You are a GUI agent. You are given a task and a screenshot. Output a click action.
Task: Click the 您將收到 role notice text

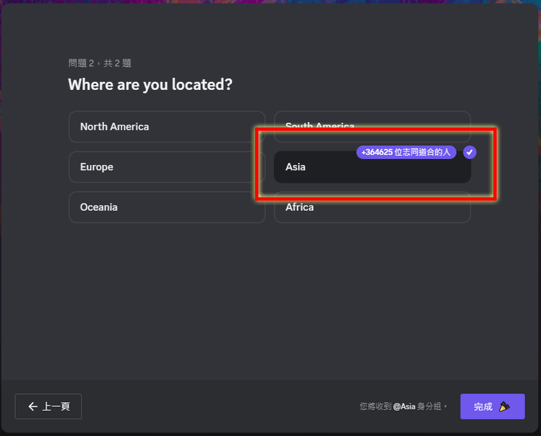point(403,407)
